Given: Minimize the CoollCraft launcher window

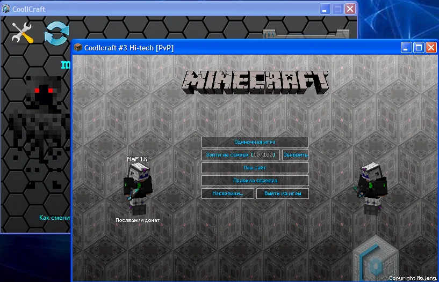Looking at the screenshot, I should tap(325, 9).
